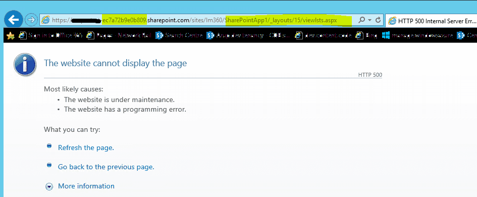This screenshot has height=197, width=477.
Task: Go back with the browser Back arrow
Action: pyautogui.click(x=14, y=20)
